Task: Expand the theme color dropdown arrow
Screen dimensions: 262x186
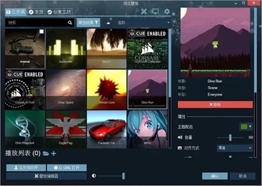Action: point(250,126)
